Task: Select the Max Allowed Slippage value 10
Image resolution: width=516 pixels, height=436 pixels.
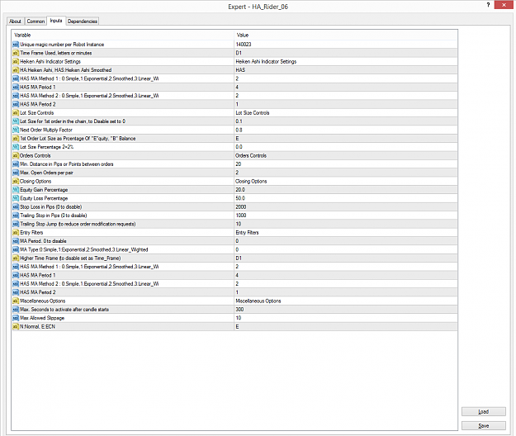Action: [x=346, y=318]
